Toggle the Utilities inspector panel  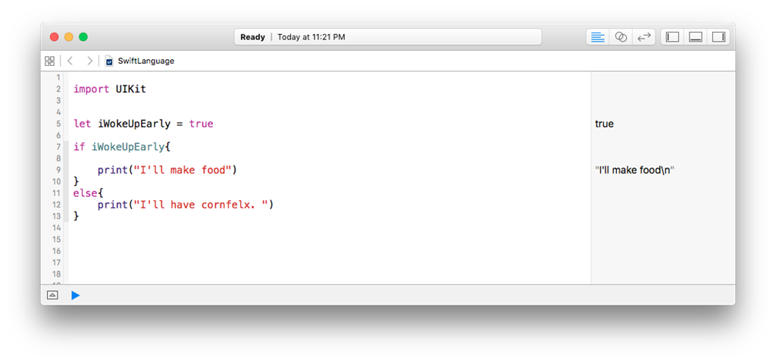(x=718, y=37)
